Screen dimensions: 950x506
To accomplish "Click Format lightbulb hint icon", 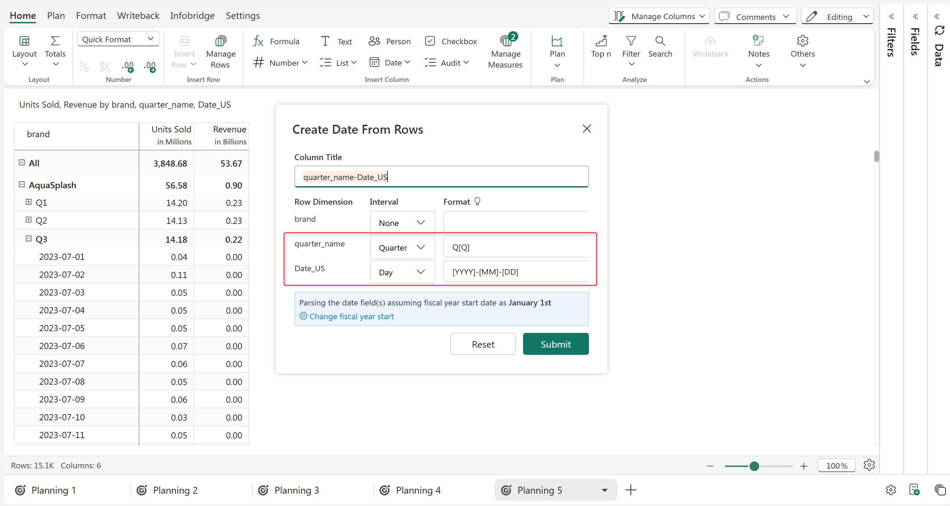I will tap(477, 202).
